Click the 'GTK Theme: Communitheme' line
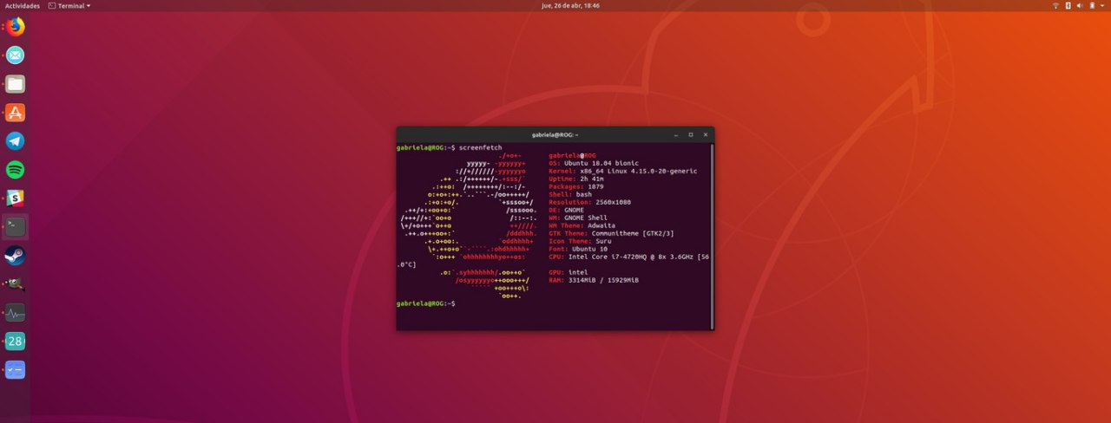 [612, 233]
